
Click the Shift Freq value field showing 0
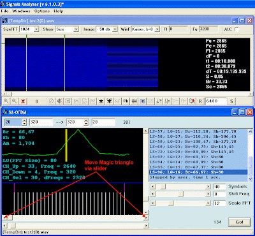[220, 194]
